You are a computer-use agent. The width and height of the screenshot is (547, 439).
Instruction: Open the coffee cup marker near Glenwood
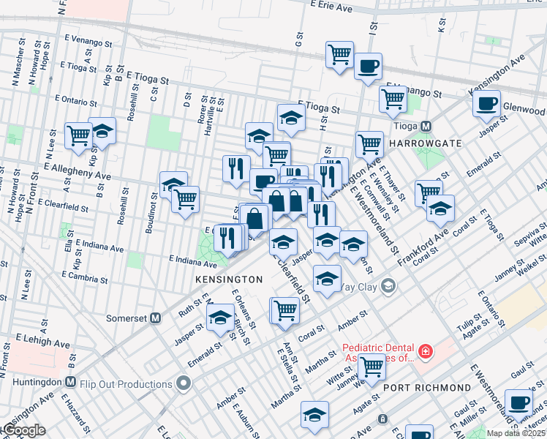point(486,105)
